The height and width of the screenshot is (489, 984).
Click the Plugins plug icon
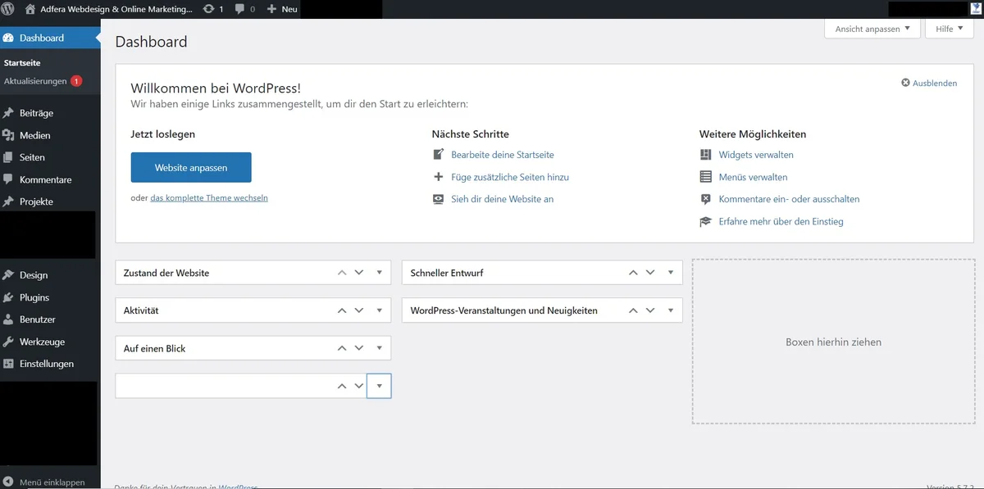click(x=11, y=297)
